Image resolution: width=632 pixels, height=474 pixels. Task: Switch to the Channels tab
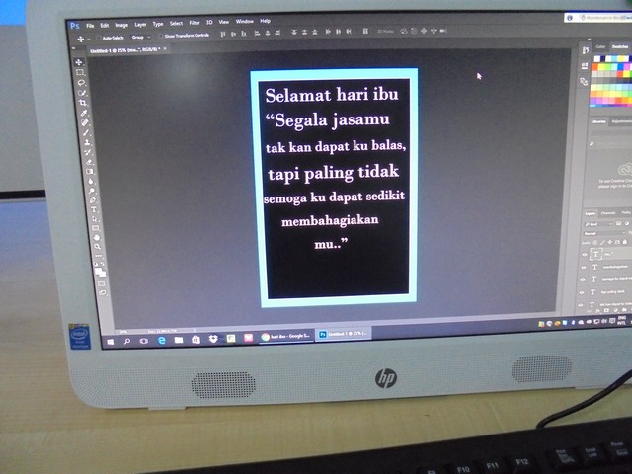(606, 212)
